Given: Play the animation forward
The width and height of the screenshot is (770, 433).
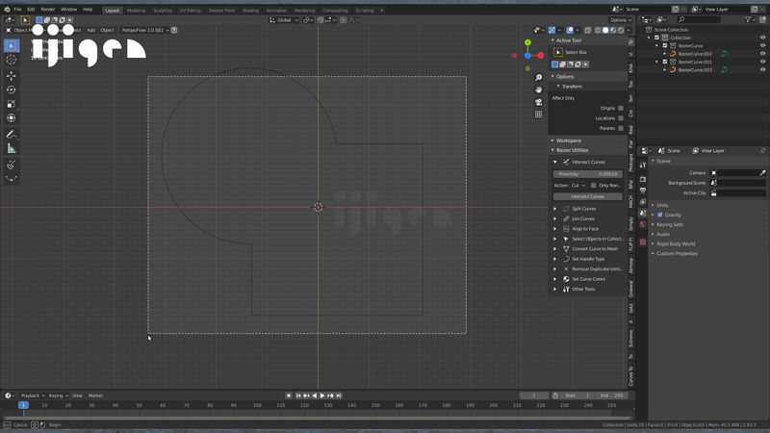Looking at the screenshot, I should 322,395.
